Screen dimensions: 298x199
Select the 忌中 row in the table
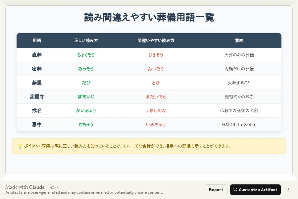37,125
